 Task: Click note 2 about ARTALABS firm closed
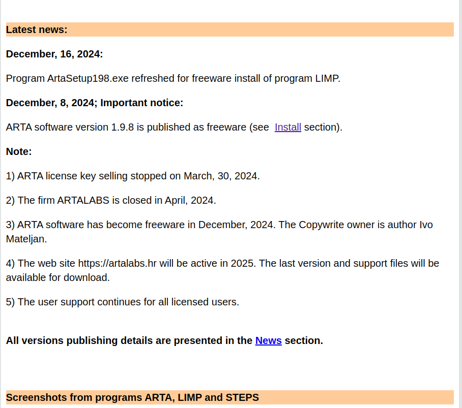pyautogui.click(x=111, y=200)
